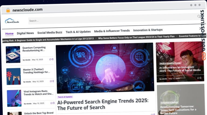Screen dimensions: 207x115
Task: Open AI Influencers on Instagram 2025 article
Action: pos(180,69)
